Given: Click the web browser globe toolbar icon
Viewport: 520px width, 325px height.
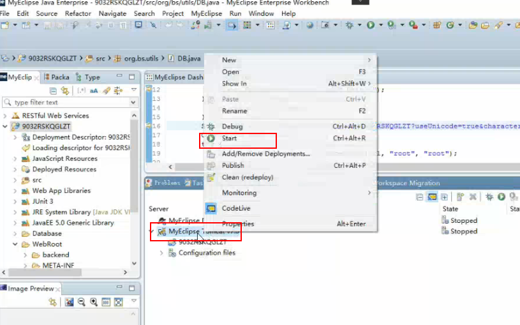Looking at the screenshot, I should click(309, 25).
